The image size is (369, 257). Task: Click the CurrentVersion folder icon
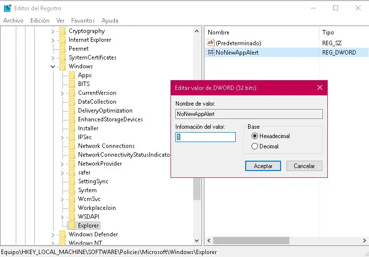click(72, 93)
